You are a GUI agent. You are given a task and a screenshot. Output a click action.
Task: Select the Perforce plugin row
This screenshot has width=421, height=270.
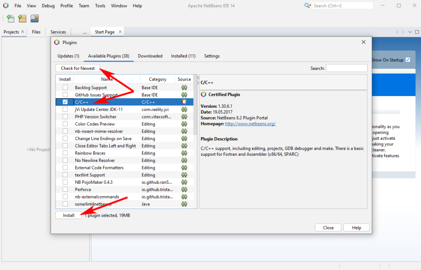click(x=125, y=189)
